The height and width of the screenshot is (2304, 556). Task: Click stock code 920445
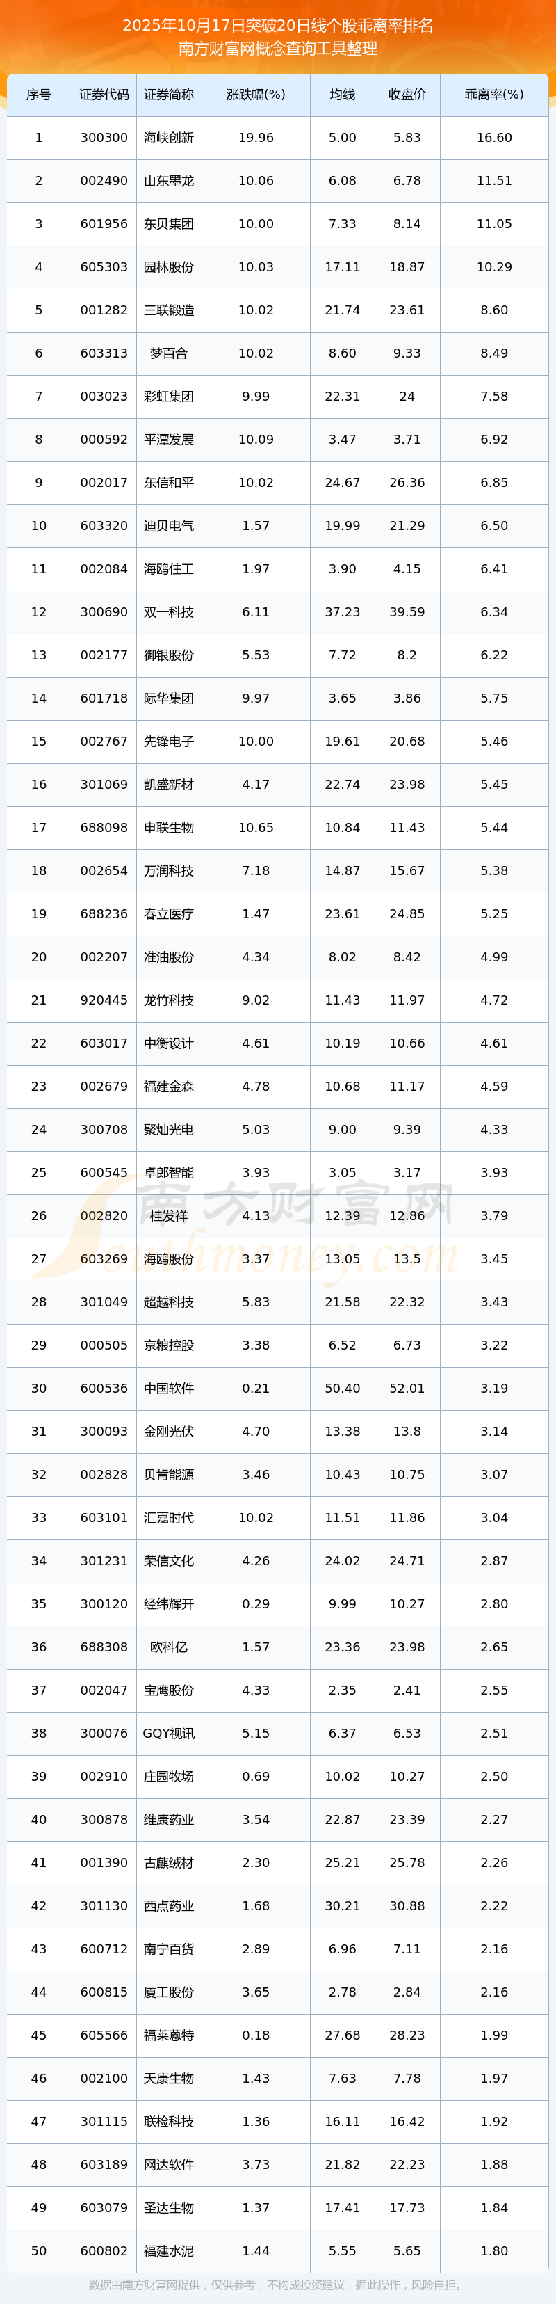tap(104, 1000)
